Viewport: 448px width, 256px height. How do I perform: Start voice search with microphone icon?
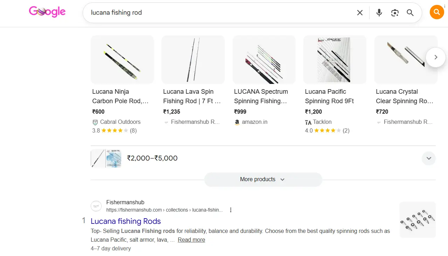pos(379,13)
